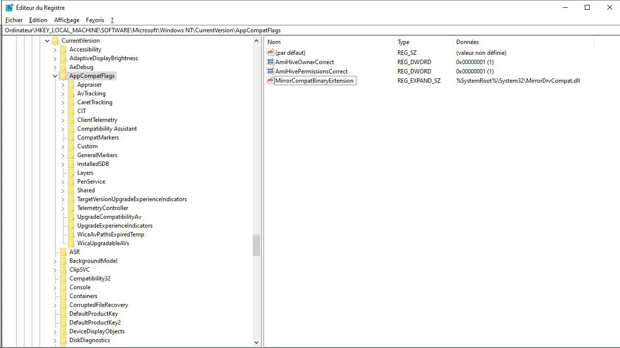620x348 pixels.
Task: Open the Fichier menu
Action: coord(14,20)
